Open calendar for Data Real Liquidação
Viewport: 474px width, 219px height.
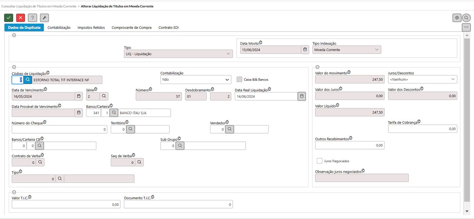point(302,96)
